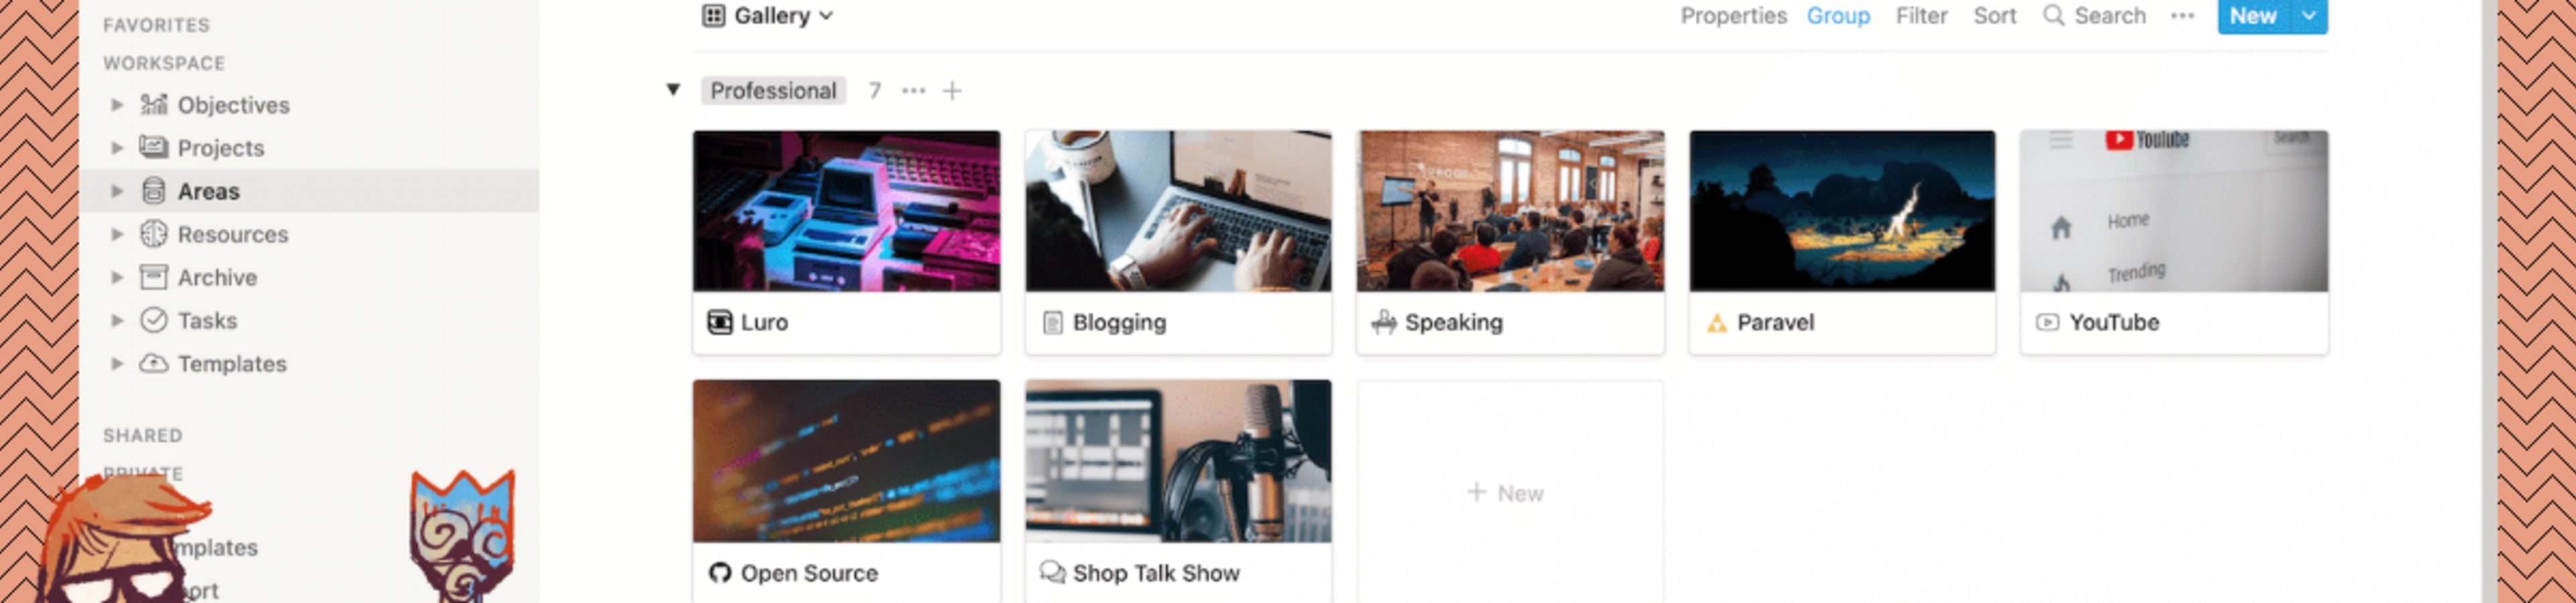Open the Properties menu option
Viewport: 2576px width, 603px height.
click(x=1733, y=16)
